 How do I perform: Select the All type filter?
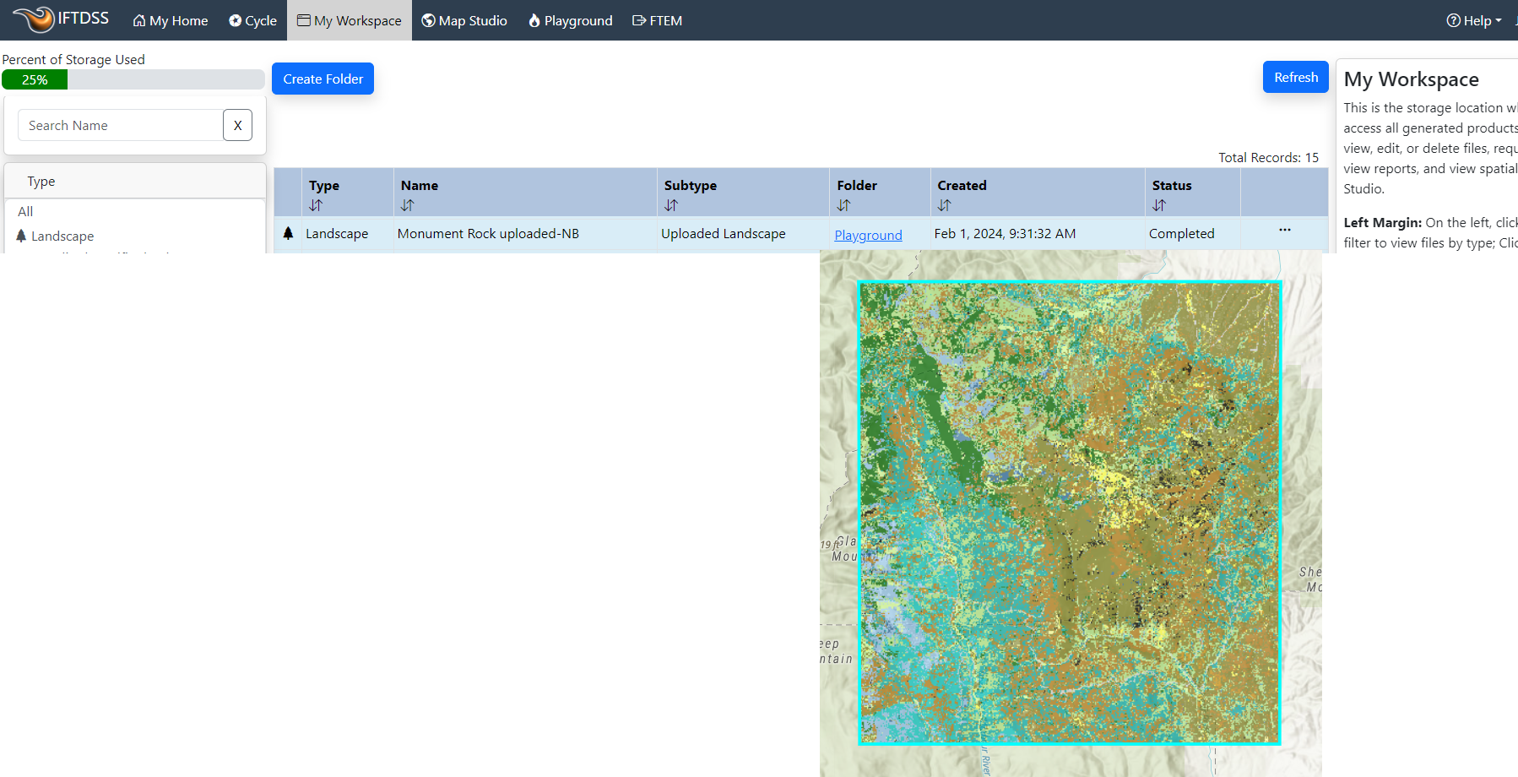pyautogui.click(x=25, y=211)
